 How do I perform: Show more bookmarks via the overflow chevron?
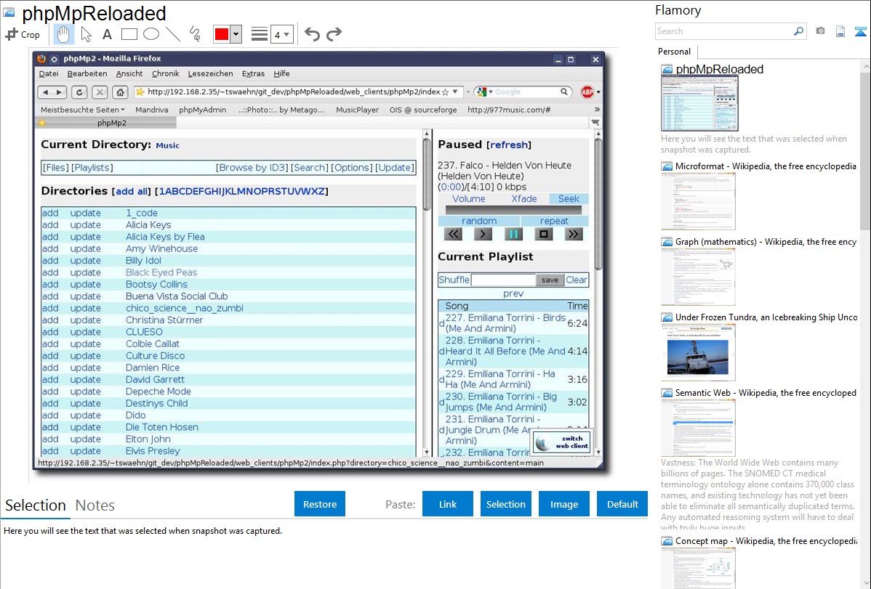tap(597, 110)
